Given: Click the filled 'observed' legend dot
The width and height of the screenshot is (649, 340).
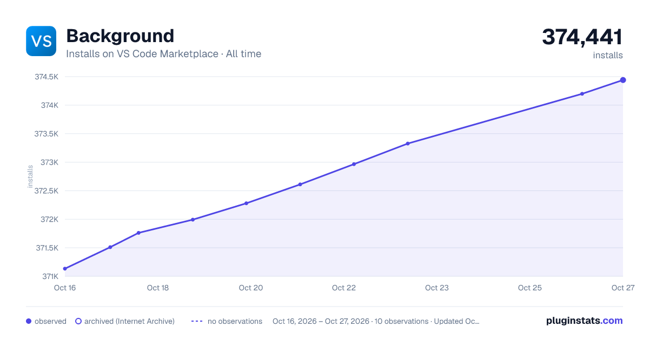Looking at the screenshot, I should (x=29, y=321).
